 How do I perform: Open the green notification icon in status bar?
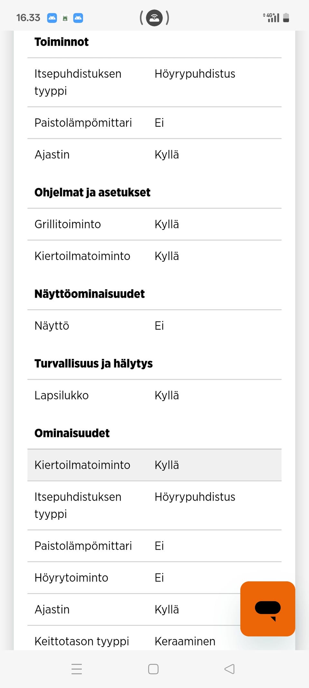65,18
